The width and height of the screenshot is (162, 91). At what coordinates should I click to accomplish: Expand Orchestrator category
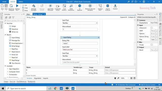point(8,75)
